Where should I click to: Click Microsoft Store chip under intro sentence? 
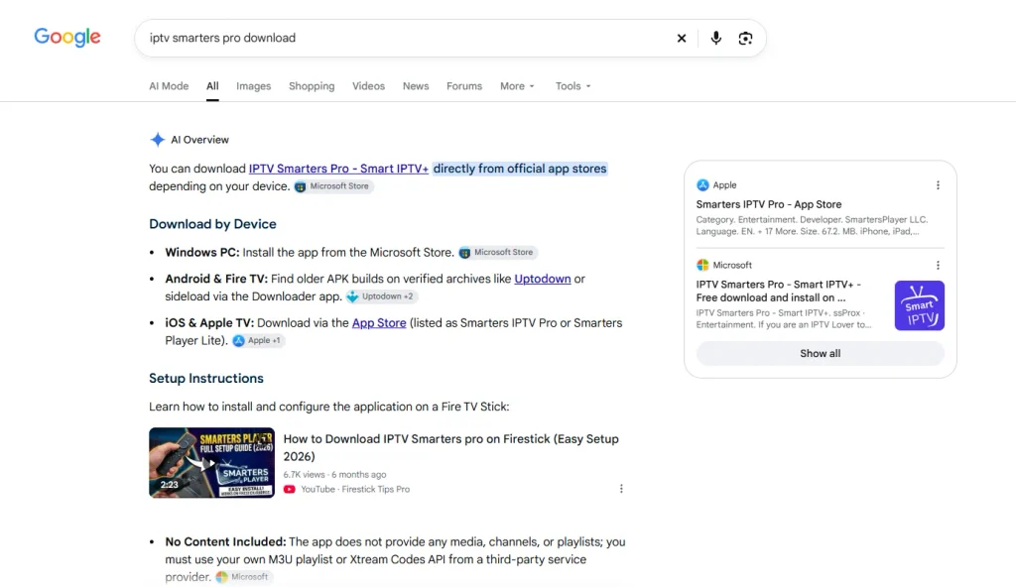click(x=332, y=186)
